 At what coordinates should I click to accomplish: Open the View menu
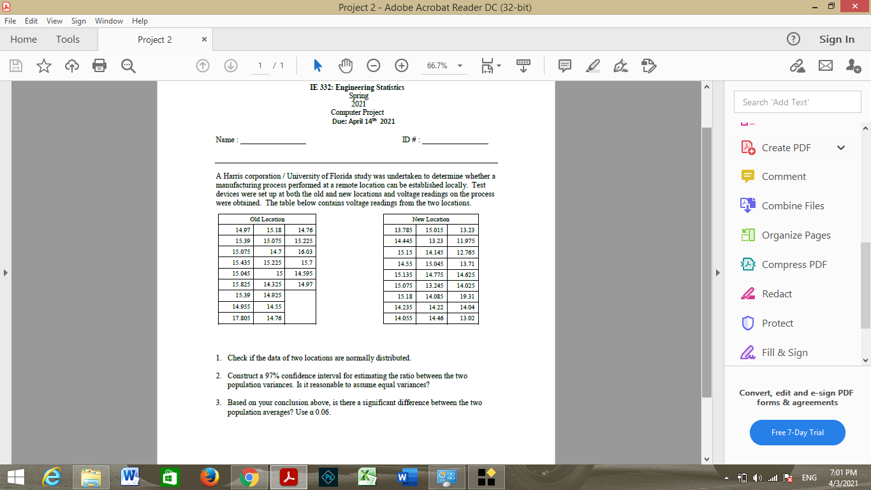(54, 20)
